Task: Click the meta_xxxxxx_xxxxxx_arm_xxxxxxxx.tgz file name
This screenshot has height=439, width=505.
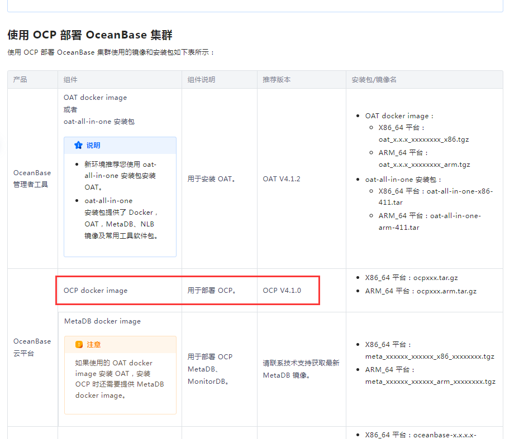Action: pyautogui.click(x=430, y=382)
